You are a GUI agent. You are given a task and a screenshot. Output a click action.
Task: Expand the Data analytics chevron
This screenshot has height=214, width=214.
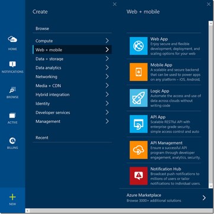pyautogui.click(x=107, y=67)
